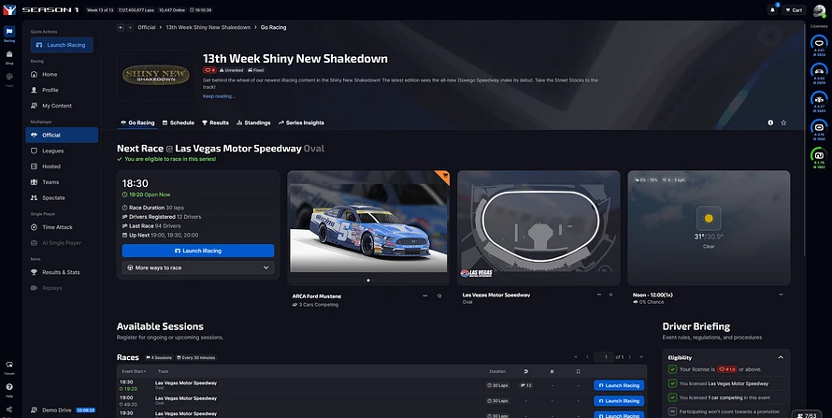The height and width of the screenshot is (418, 832).
Task: Switch to the Schedule tab
Action: [179, 123]
